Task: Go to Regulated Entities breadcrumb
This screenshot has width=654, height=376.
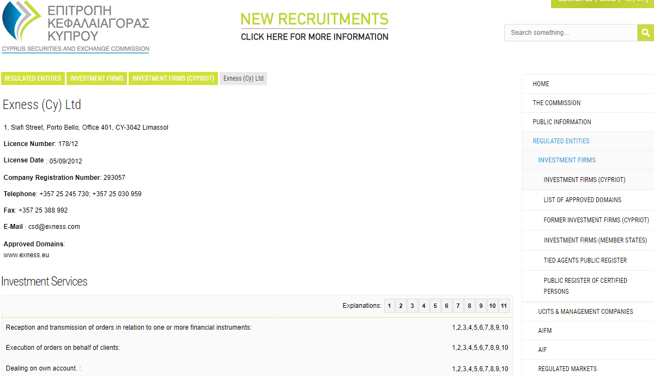Action: click(33, 78)
